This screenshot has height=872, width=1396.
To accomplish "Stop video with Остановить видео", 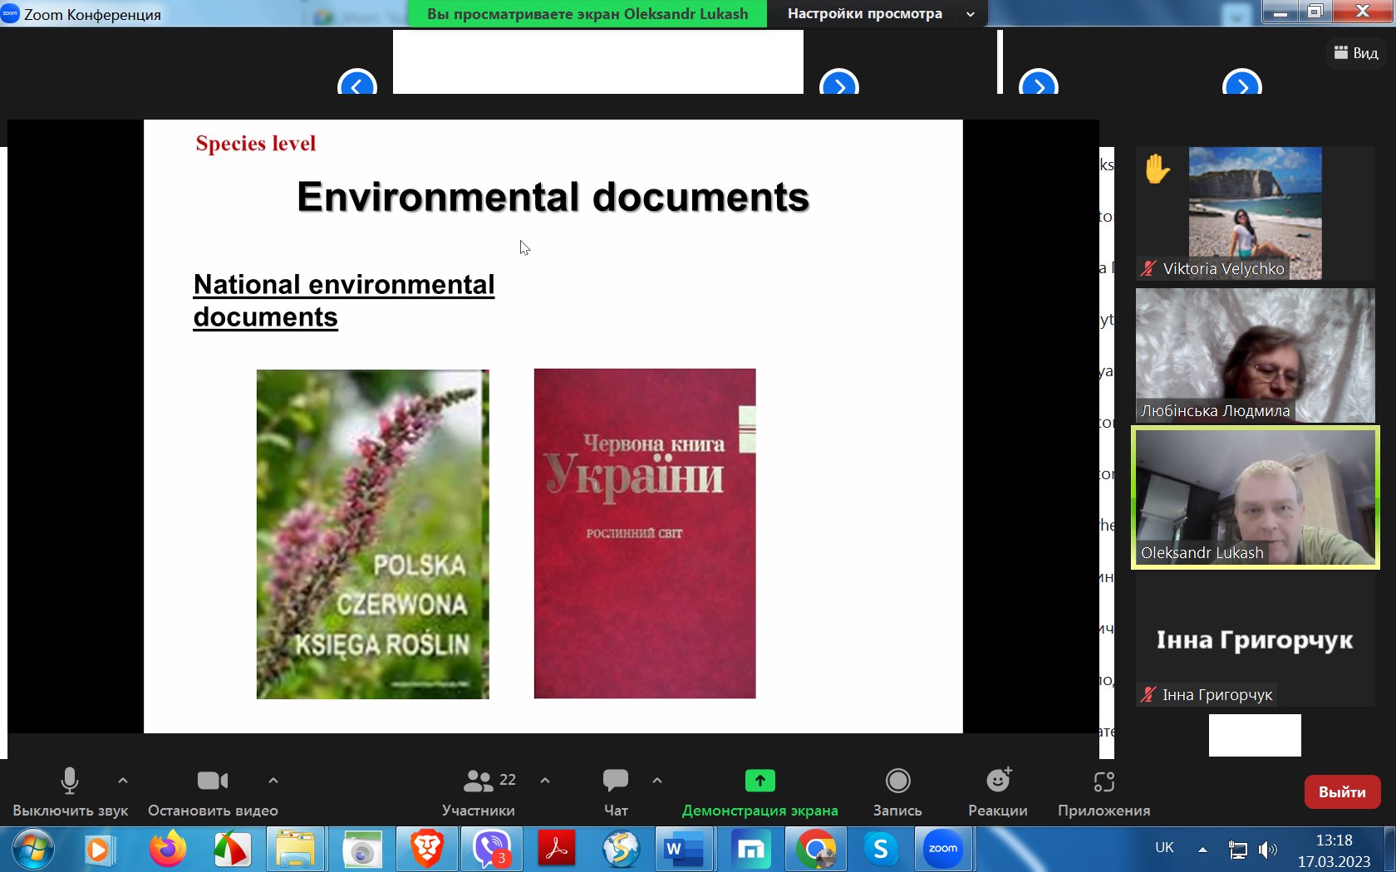I will click(213, 792).
